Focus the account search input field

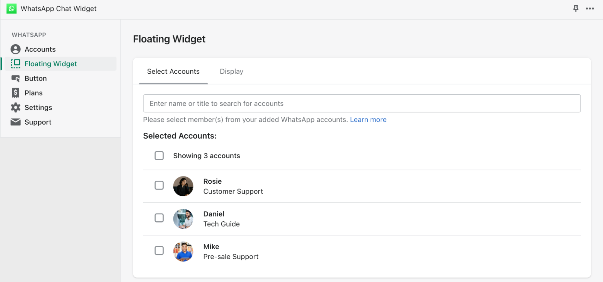click(362, 103)
